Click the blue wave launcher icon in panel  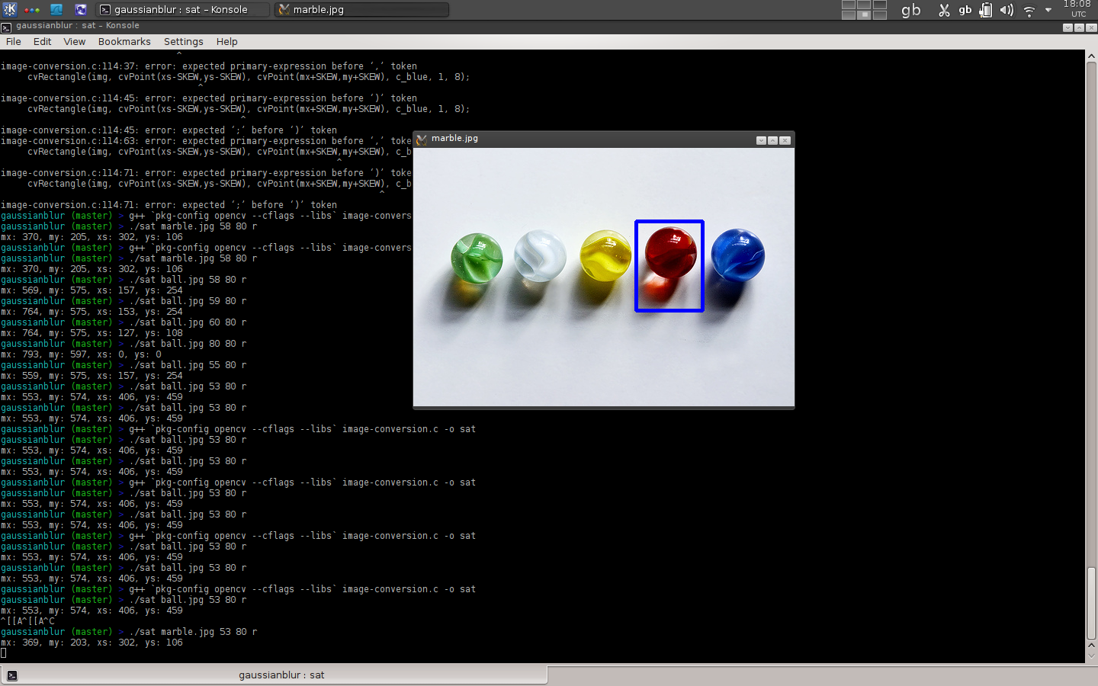pyautogui.click(x=56, y=10)
